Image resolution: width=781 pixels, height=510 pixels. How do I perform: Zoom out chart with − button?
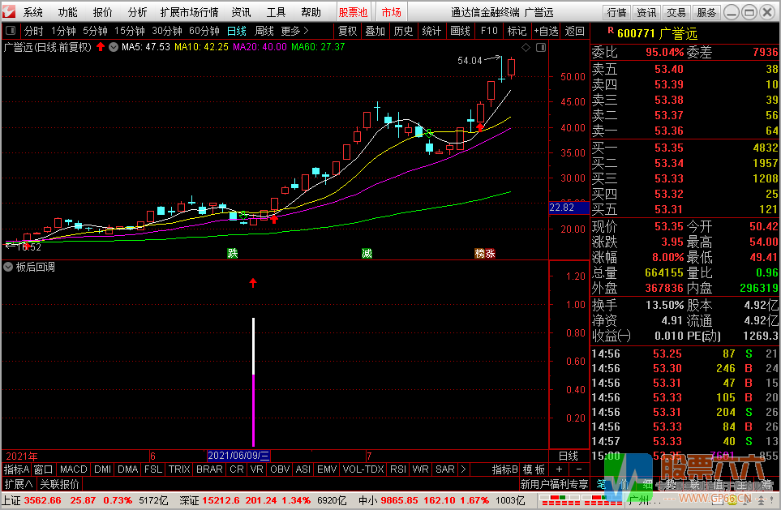(579, 469)
